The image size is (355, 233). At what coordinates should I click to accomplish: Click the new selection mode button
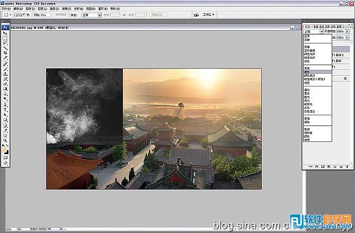(16, 15)
